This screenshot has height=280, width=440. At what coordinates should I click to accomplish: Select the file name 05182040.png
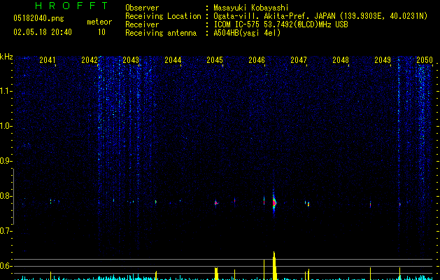[38, 19]
